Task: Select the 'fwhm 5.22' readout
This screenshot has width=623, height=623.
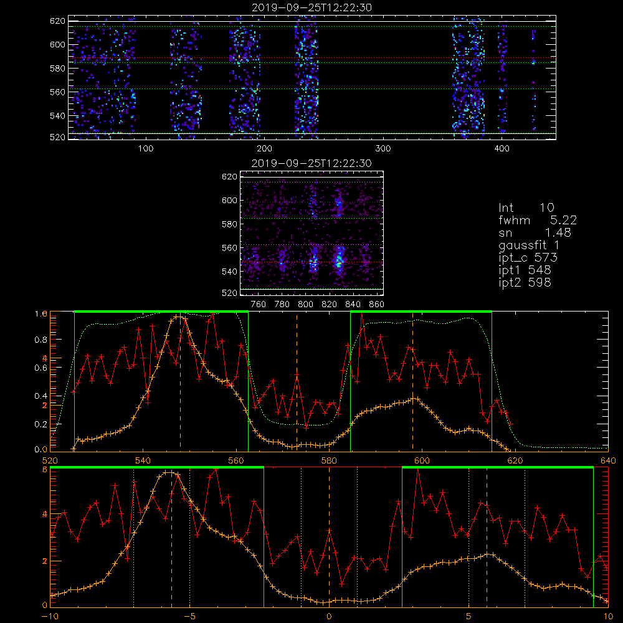Action: [538, 220]
